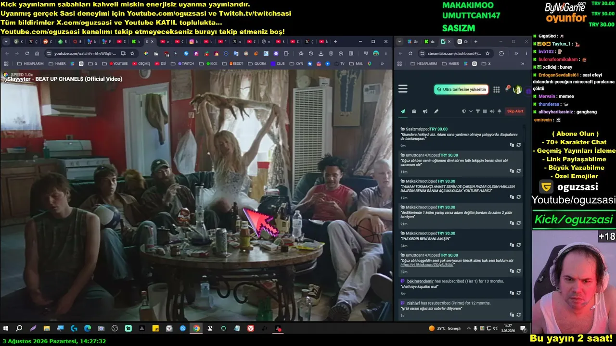Click the shield moderation icon in events toolbar
The image size is (616, 346).
[464, 111]
